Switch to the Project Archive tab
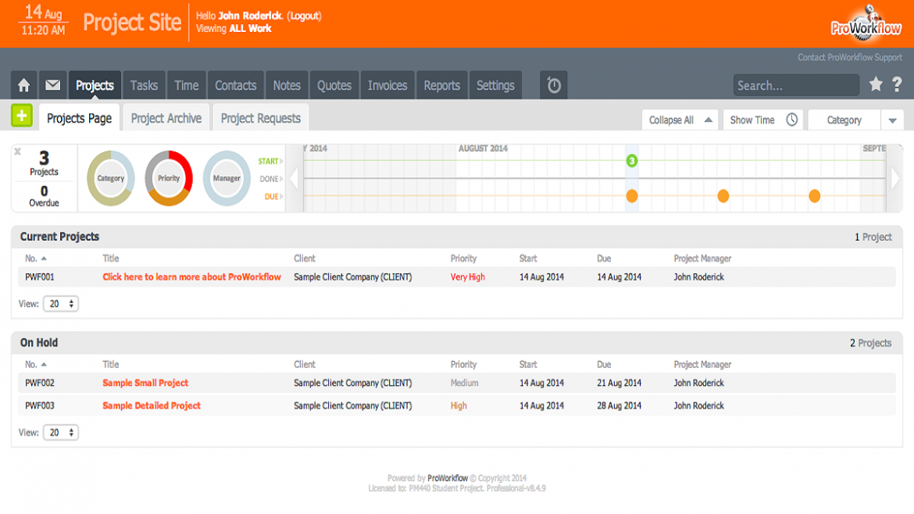This screenshot has width=914, height=514. [166, 117]
